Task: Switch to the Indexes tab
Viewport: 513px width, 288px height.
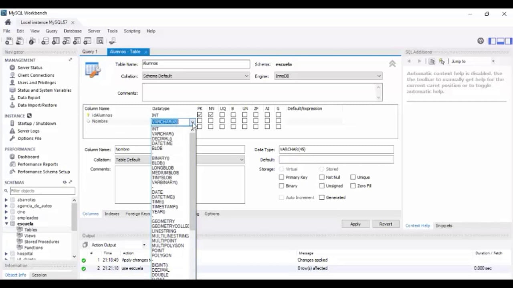Action: 112,214
